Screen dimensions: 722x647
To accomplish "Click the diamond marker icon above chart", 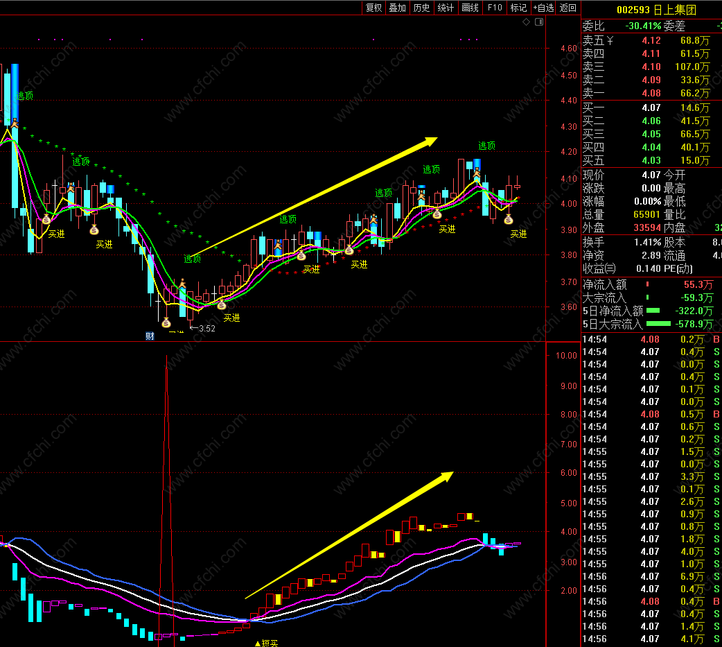I will point(526,22).
